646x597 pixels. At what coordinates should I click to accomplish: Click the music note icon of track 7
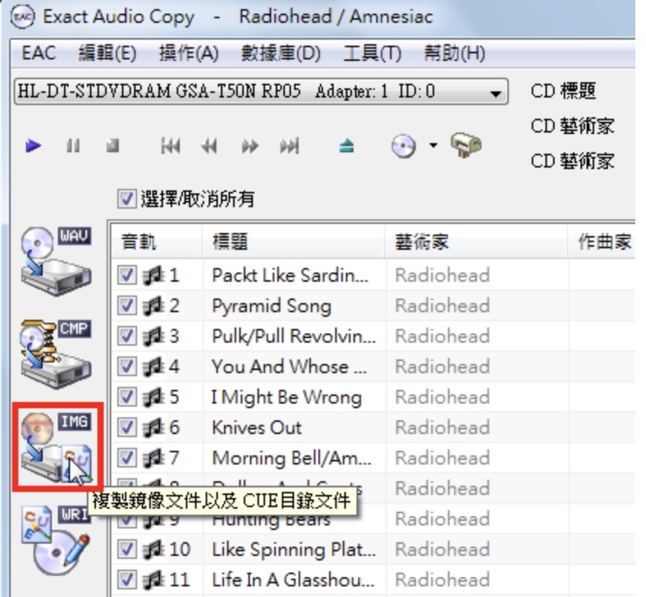[154, 458]
